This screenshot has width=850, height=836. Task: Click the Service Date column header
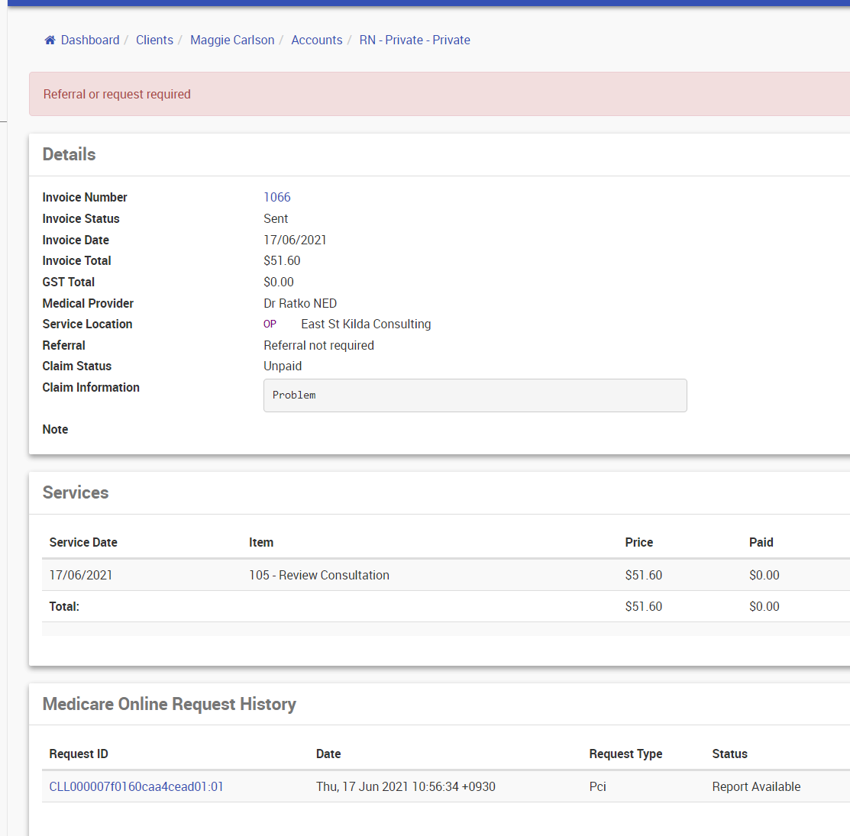click(x=83, y=543)
